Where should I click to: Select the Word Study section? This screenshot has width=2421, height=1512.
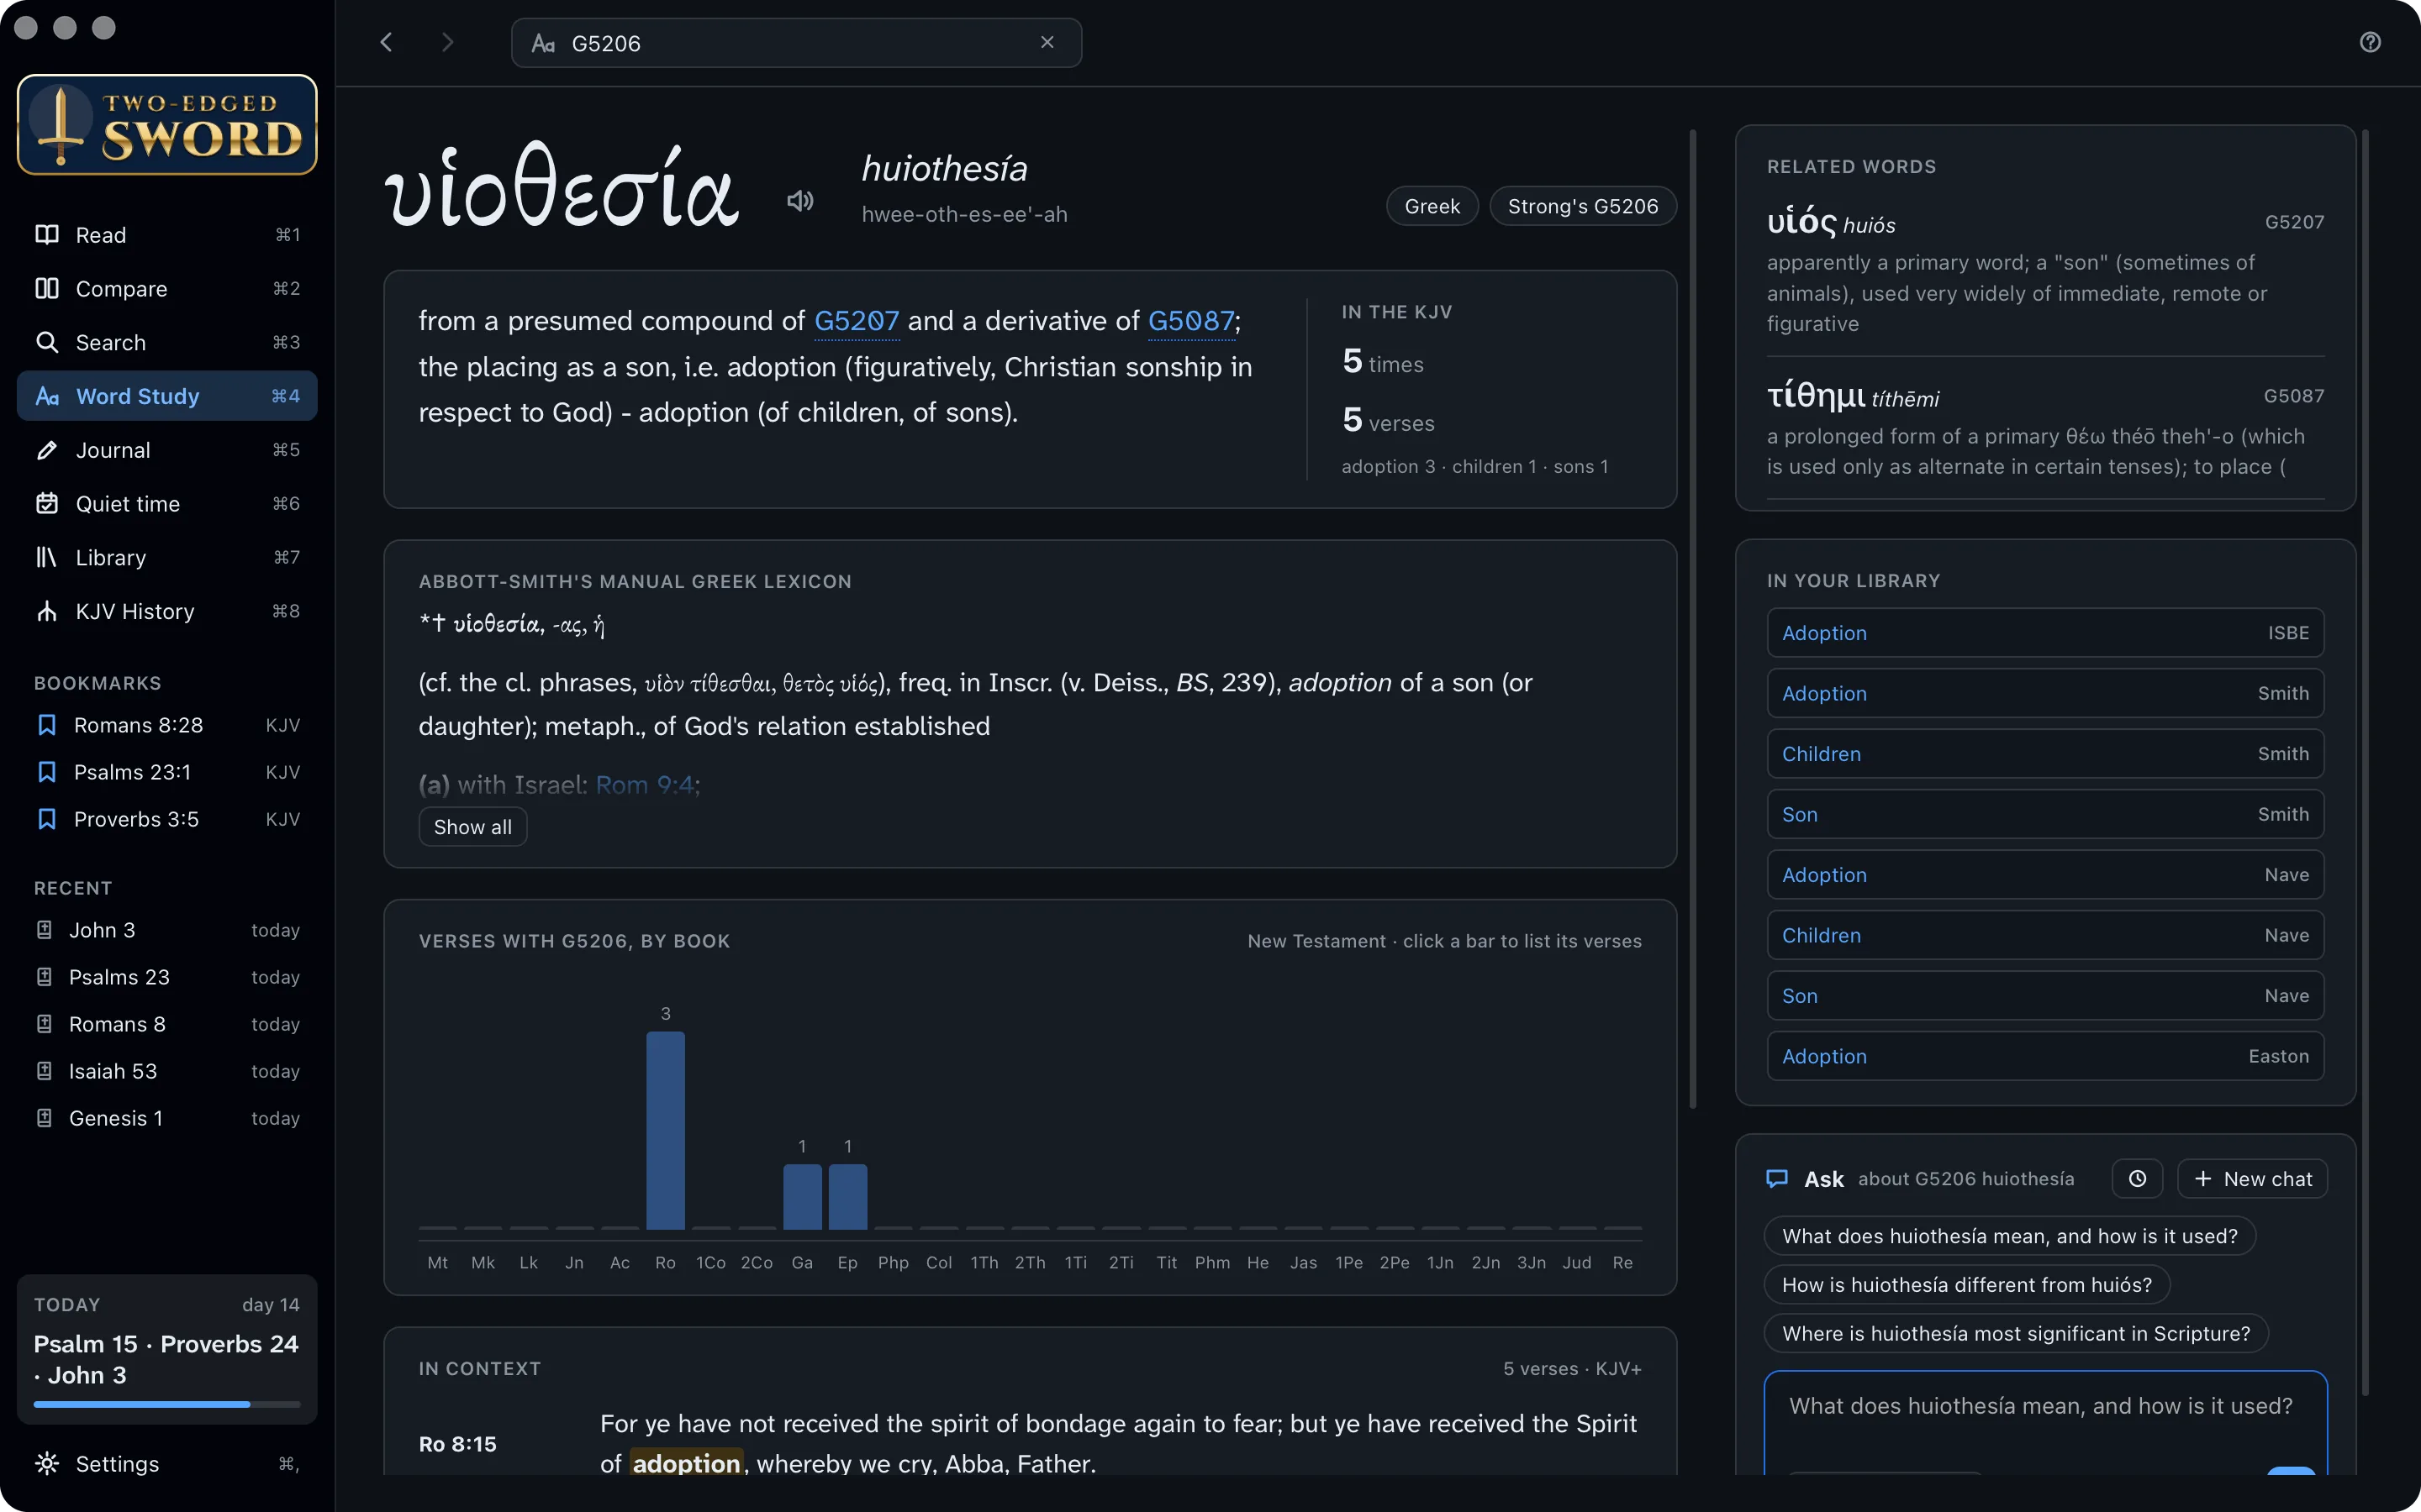pos(167,396)
